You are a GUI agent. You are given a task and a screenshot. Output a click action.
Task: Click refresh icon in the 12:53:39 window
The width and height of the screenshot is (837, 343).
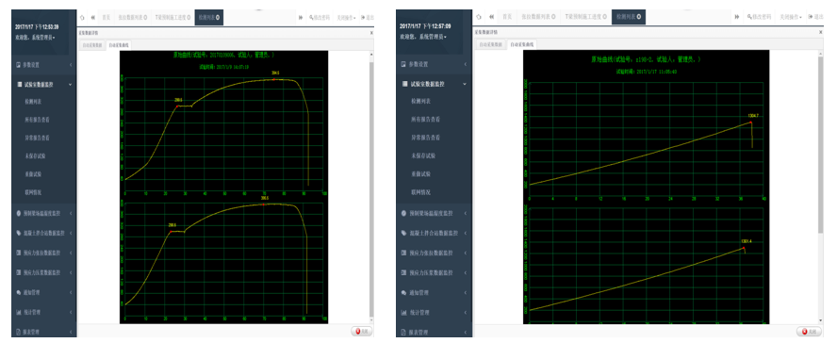[x=82, y=17]
